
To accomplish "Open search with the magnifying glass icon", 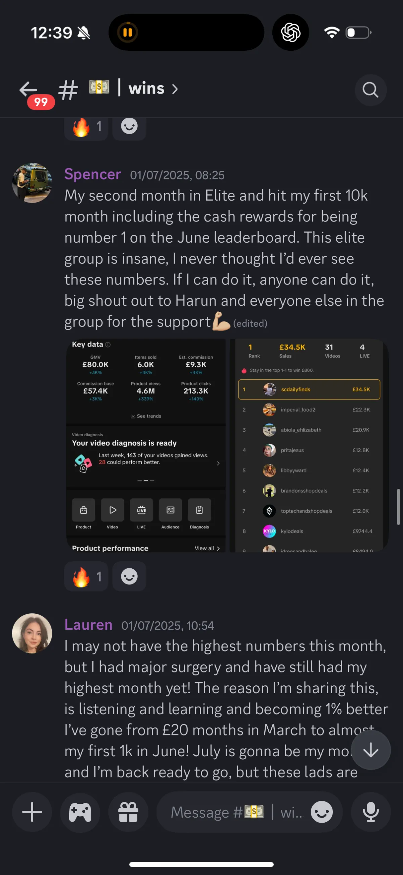I will [370, 90].
